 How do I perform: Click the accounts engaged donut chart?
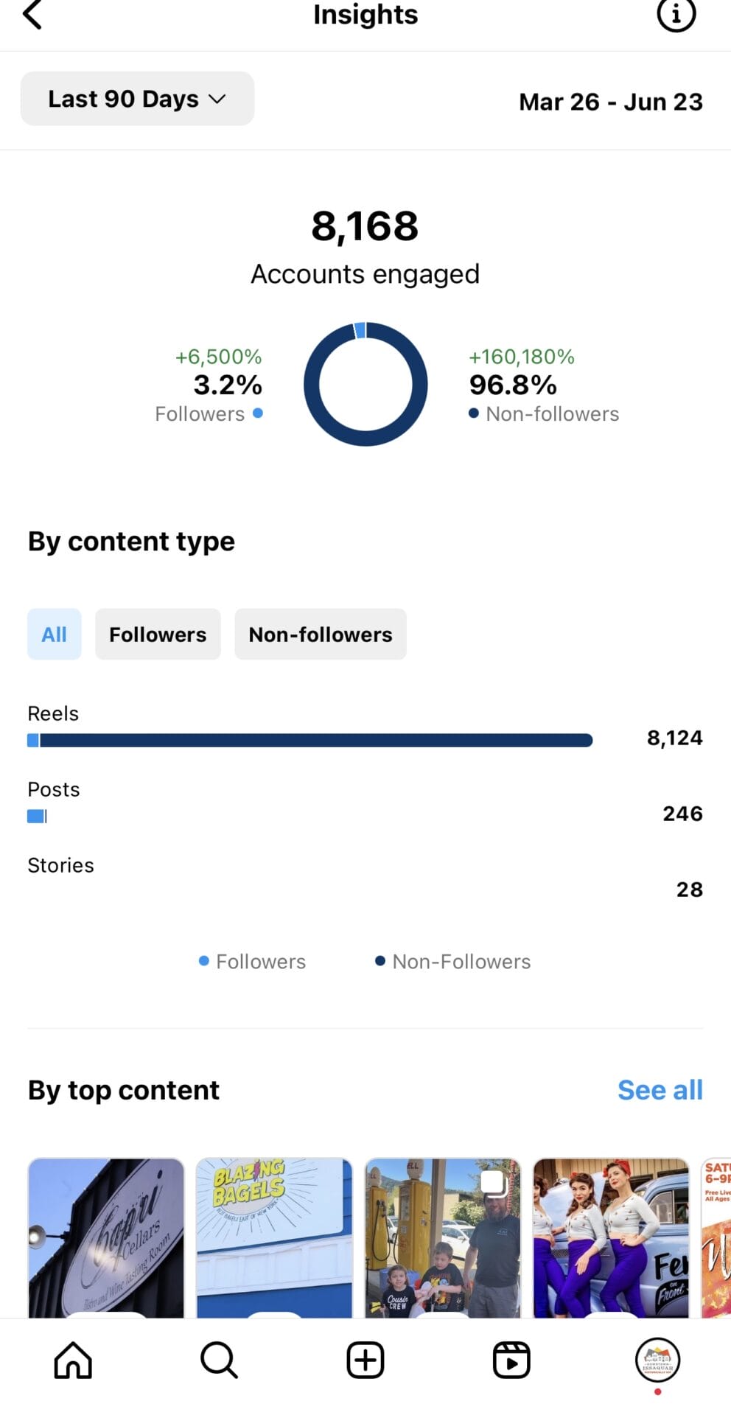tap(365, 384)
